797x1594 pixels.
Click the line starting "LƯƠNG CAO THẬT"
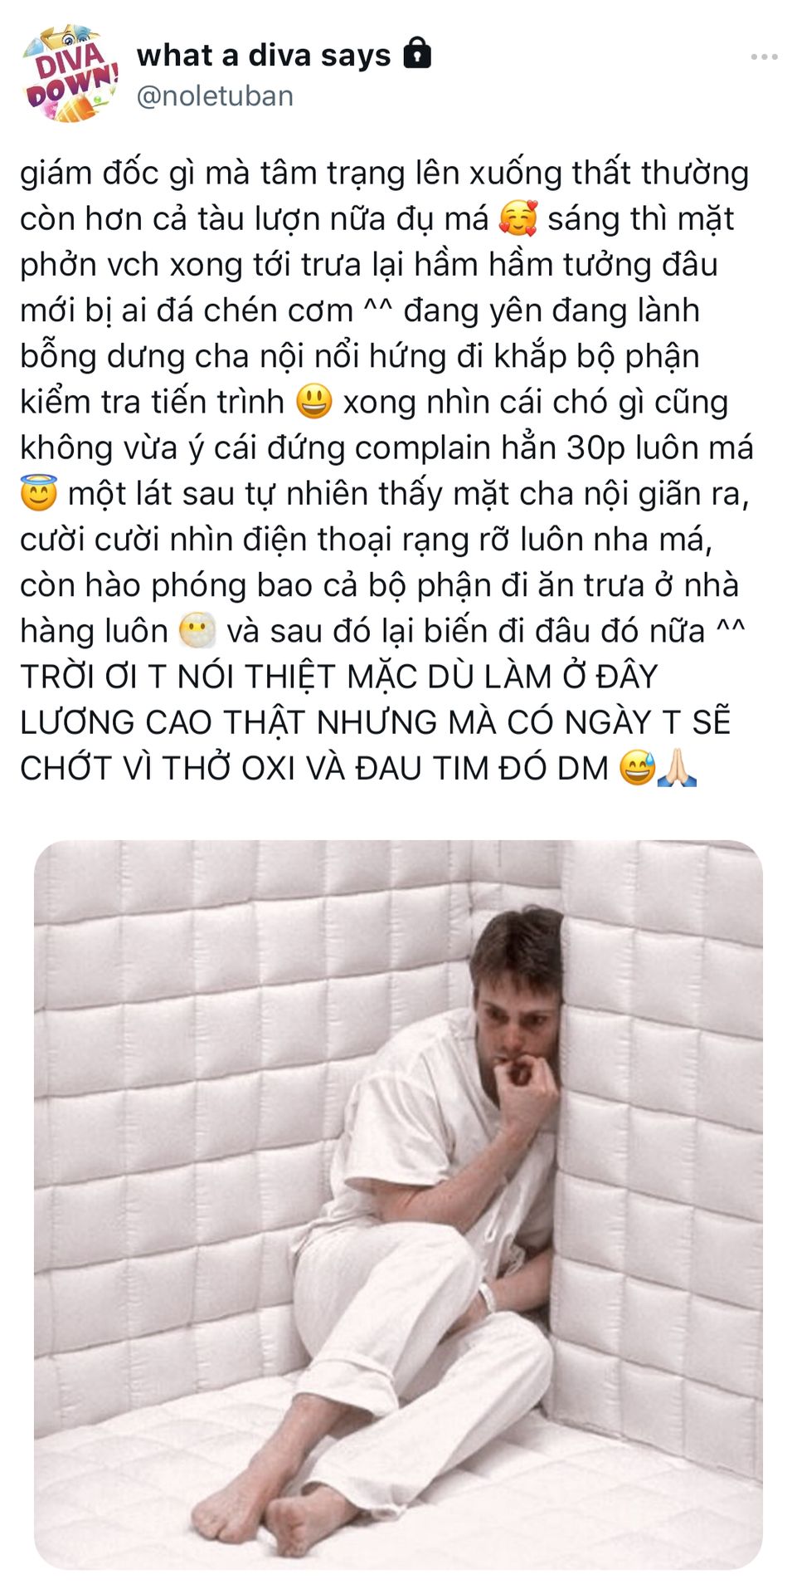tap(376, 722)
